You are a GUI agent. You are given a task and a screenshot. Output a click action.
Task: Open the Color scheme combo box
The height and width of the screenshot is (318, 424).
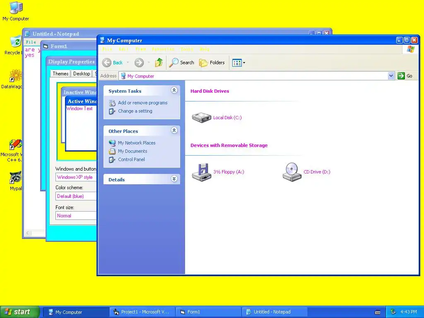click(x=76, y=196)
